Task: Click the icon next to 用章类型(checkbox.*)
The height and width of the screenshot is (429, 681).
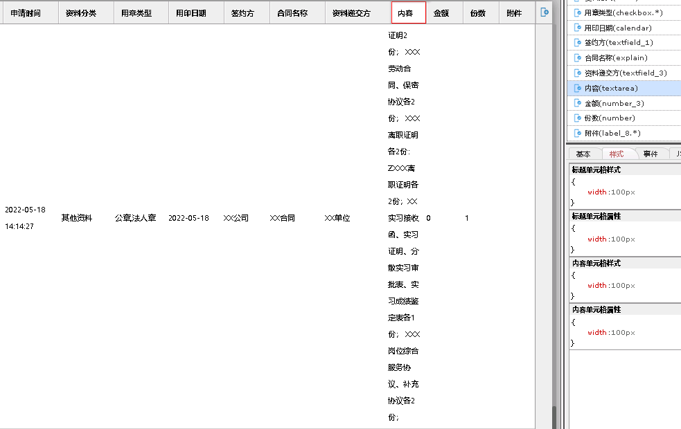Action: (x=578, y=12)
